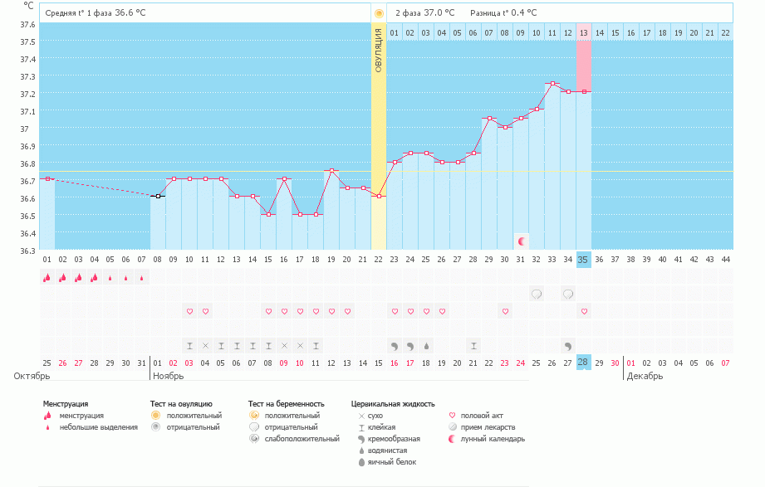Select negative pregnancy test icon on cycle day 32
765x487 pixels.
[x=537, y=294]
